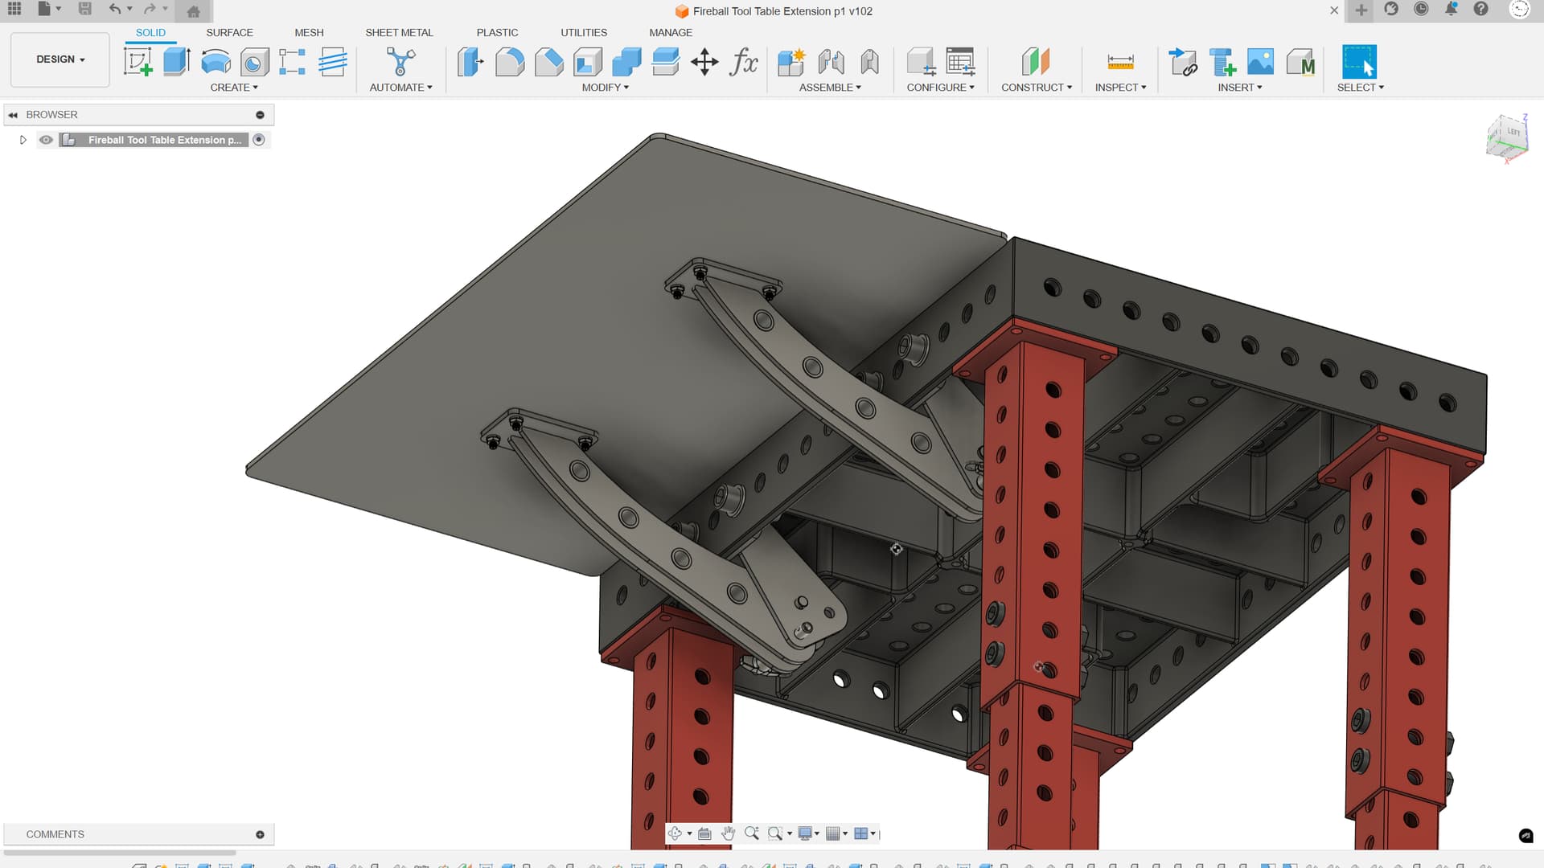Click the ViewCube orientation cube
Screen dimensions: 1544x868
point(1507,138)
